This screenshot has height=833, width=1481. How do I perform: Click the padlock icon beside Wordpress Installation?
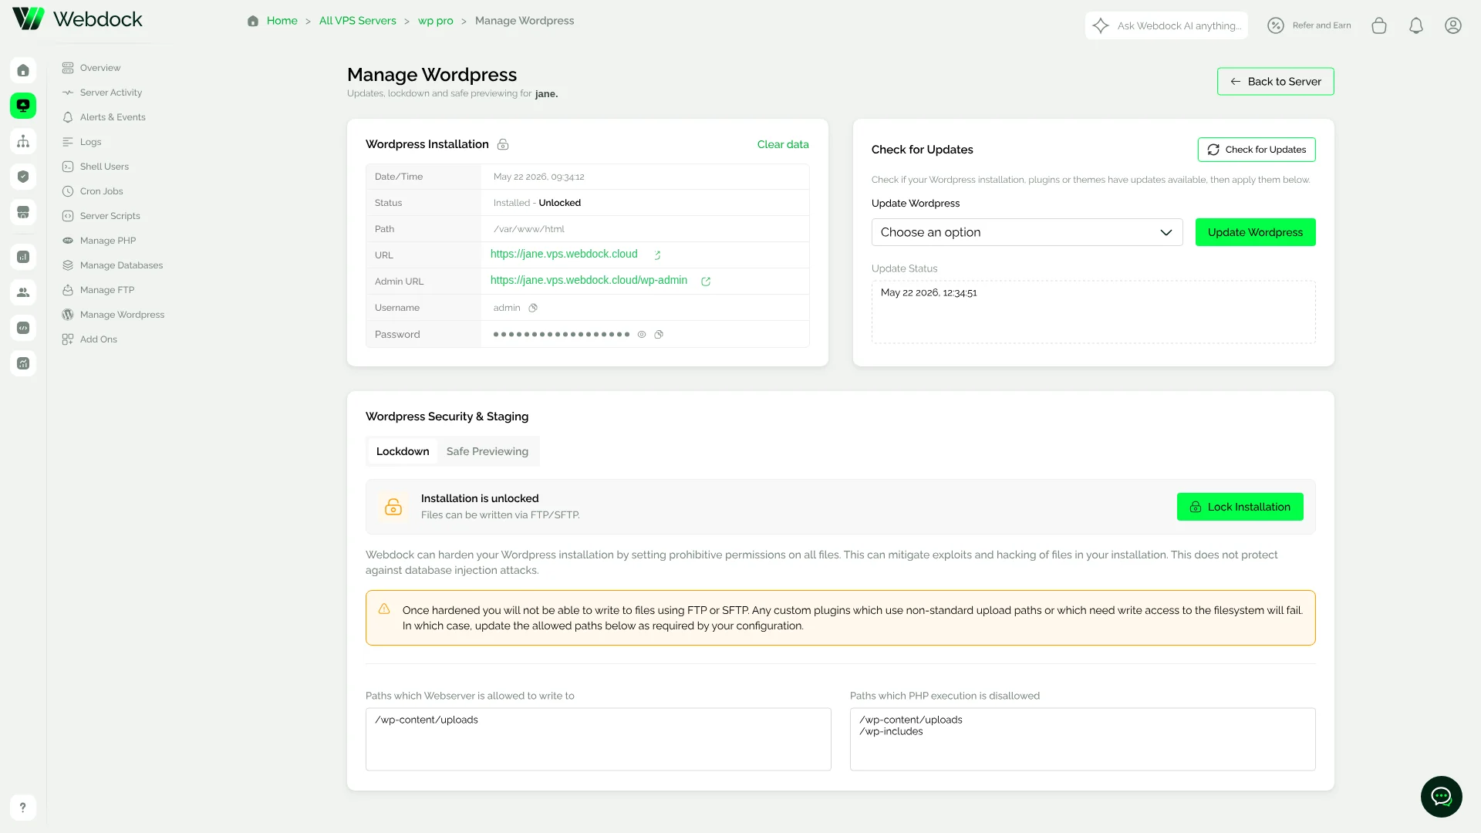[x=503, y=144]
